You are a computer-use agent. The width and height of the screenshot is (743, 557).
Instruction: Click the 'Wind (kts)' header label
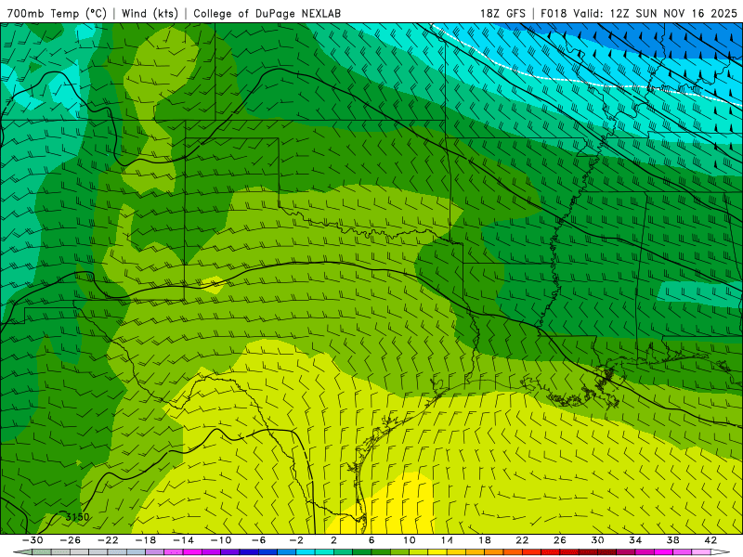point(150,13)
